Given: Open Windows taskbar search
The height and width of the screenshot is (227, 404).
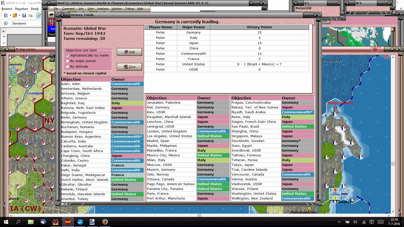Looking at the screenshot, I should (18, 222).
